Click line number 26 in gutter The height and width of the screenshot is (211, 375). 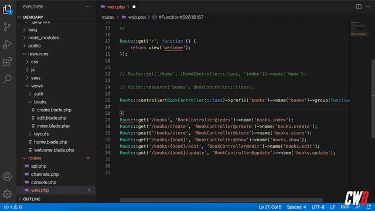[x=108, y=100]
